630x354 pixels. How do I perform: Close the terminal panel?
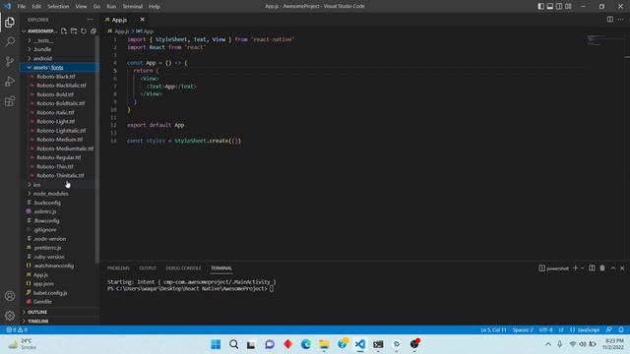click(x=622, y=268)
